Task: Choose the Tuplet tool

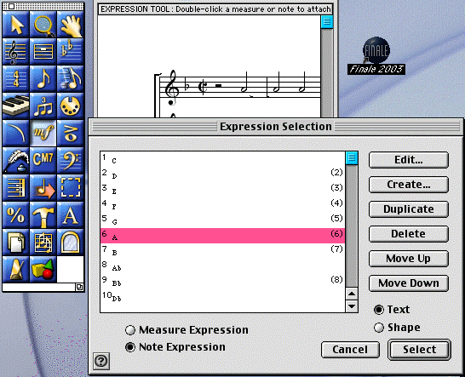Action: coord(43,106)
